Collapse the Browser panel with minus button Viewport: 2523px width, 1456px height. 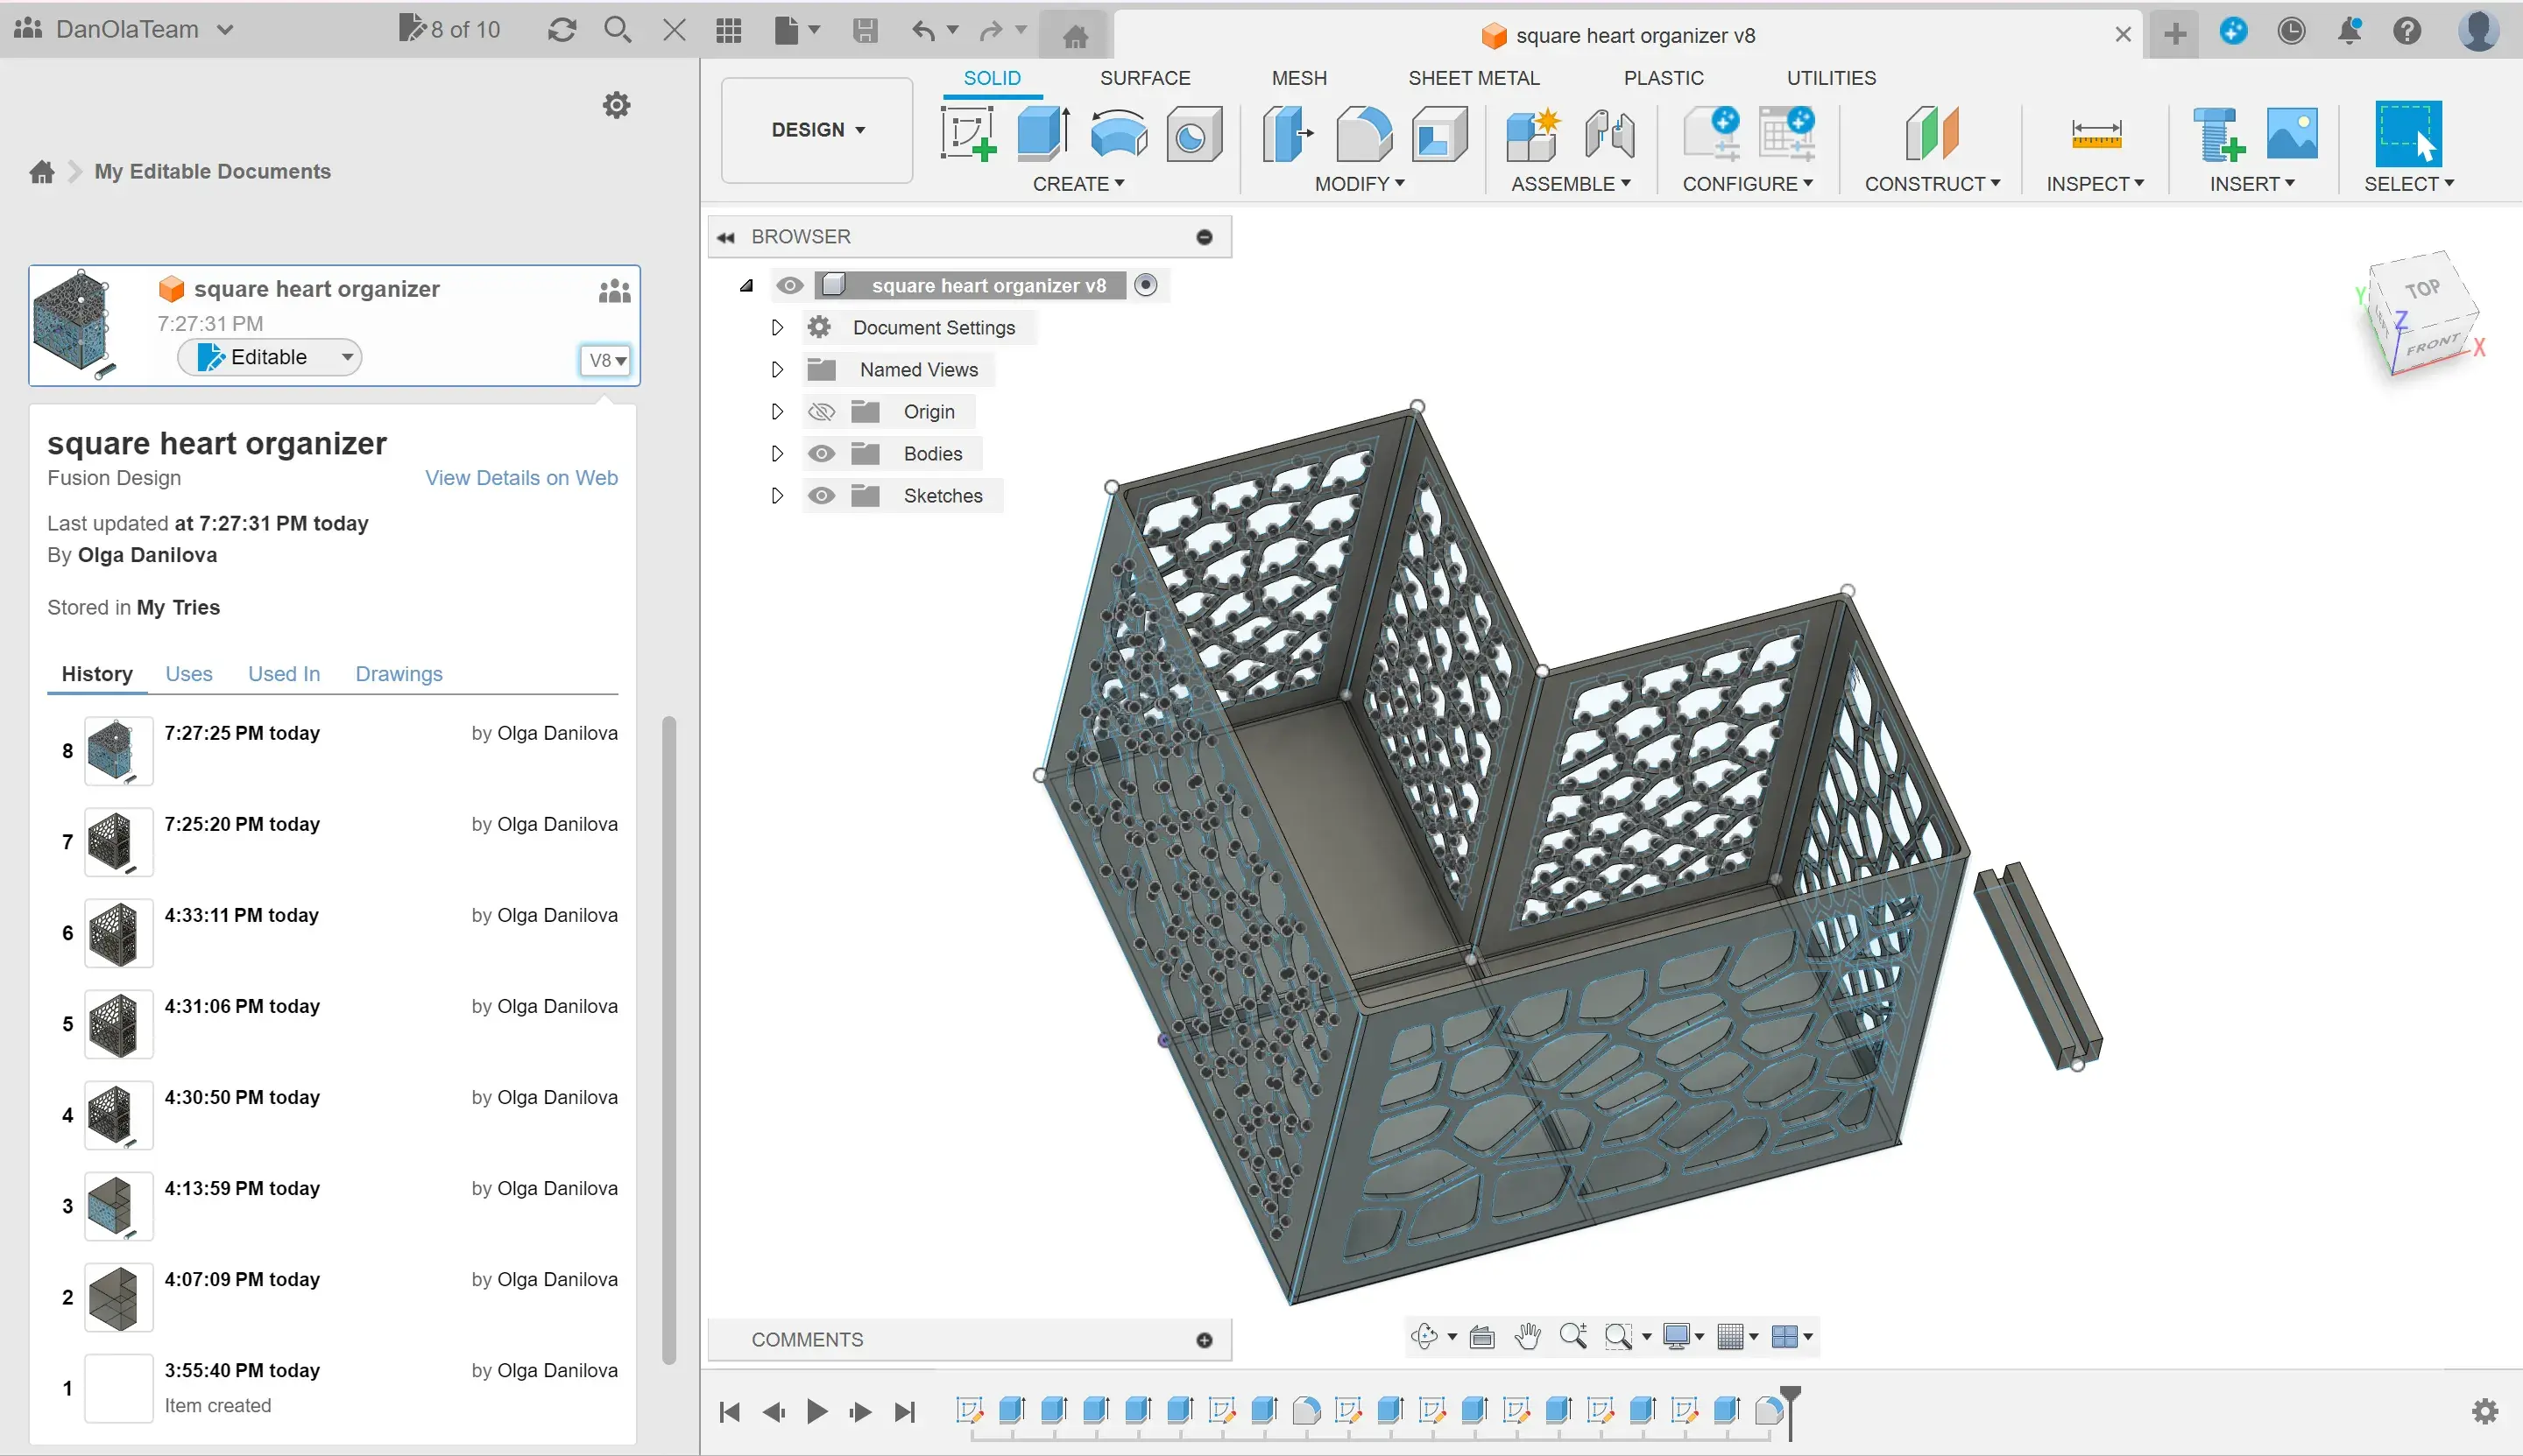[x=1205, y=237]
